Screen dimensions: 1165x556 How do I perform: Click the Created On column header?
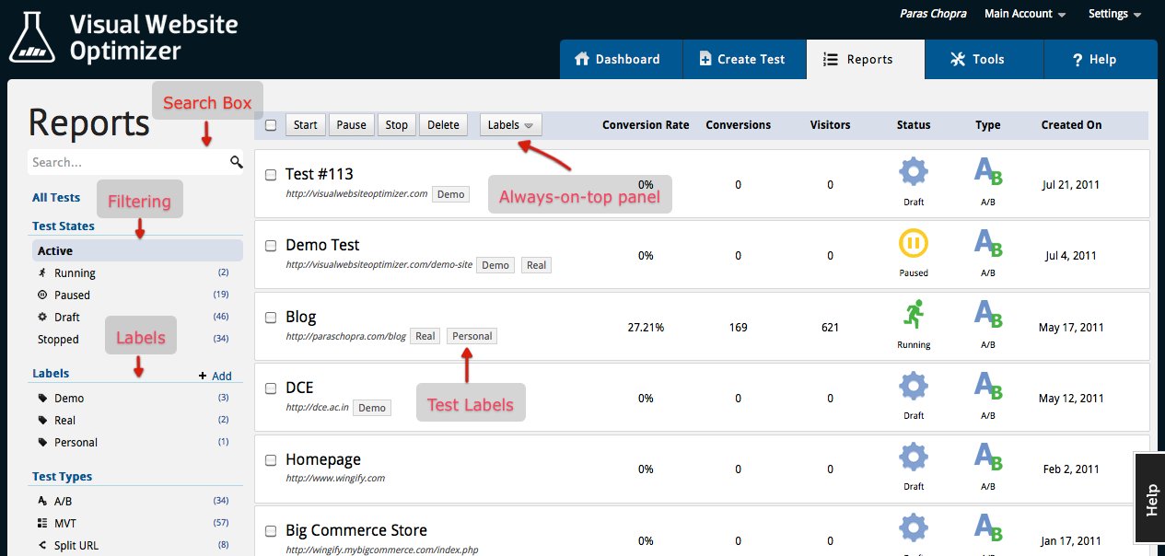point(1071,125)
